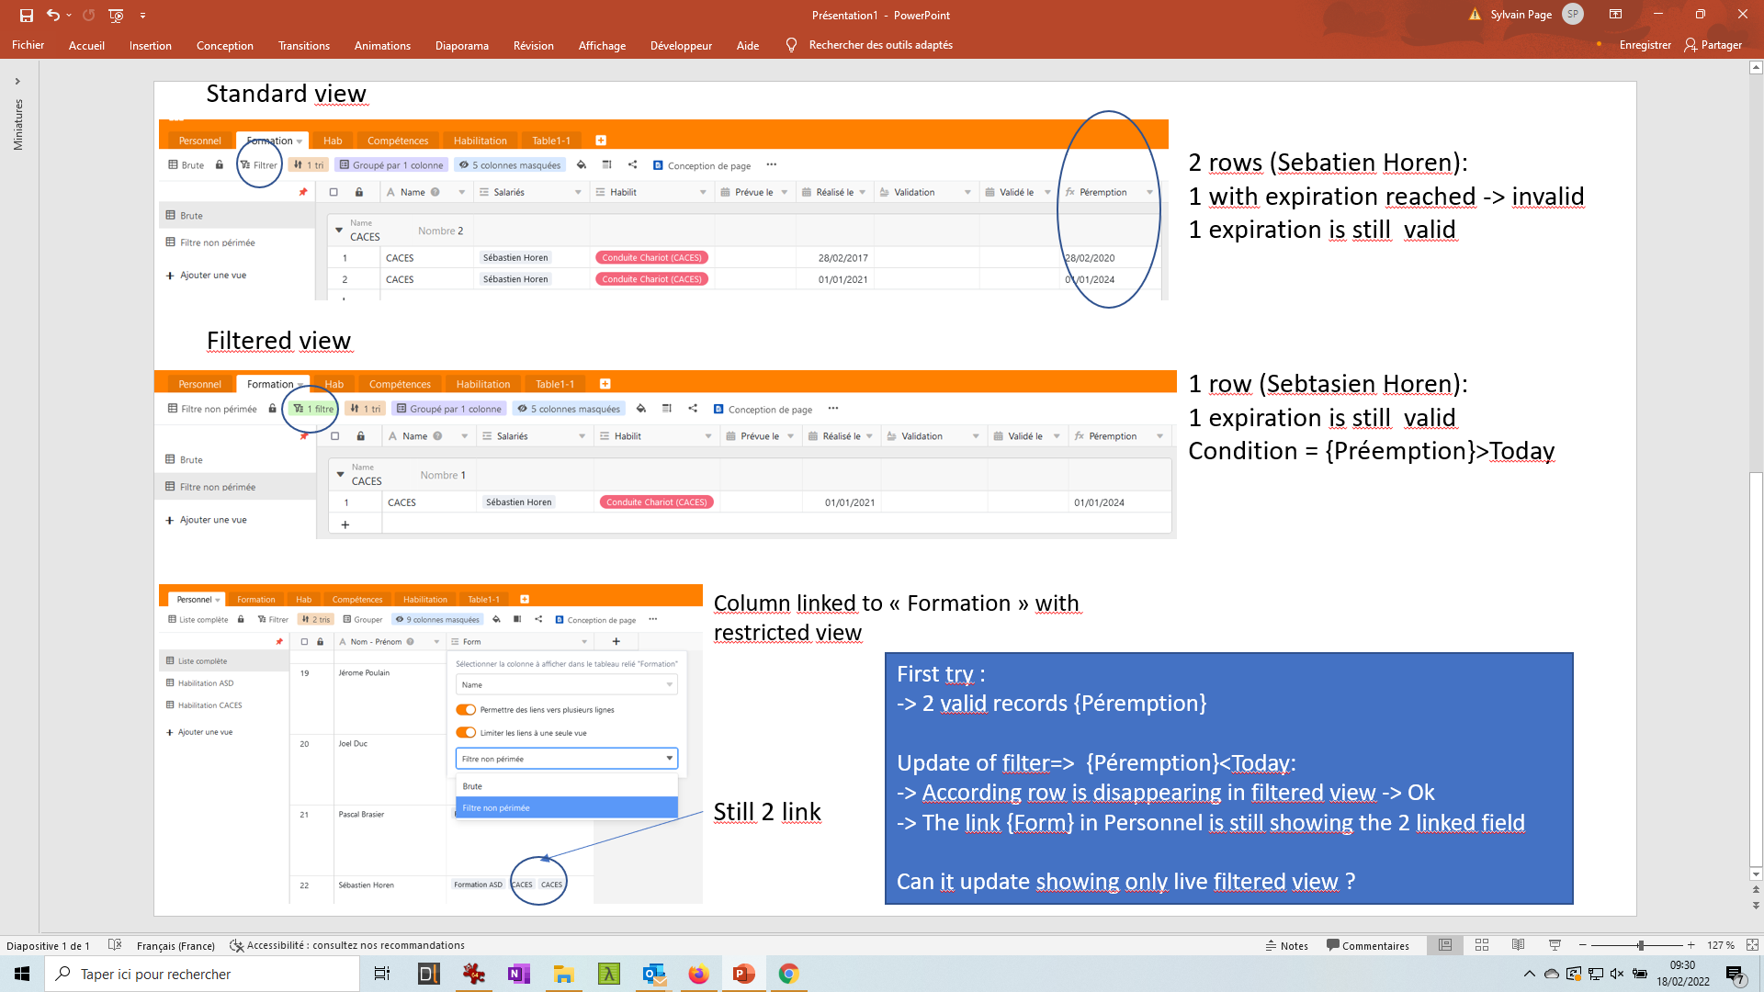Click the 127 % zoom level
The width and height of the screenshot is (1764, 992).
1720,945
